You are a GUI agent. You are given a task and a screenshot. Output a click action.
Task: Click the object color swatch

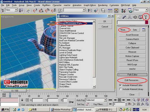click(147, 22)
